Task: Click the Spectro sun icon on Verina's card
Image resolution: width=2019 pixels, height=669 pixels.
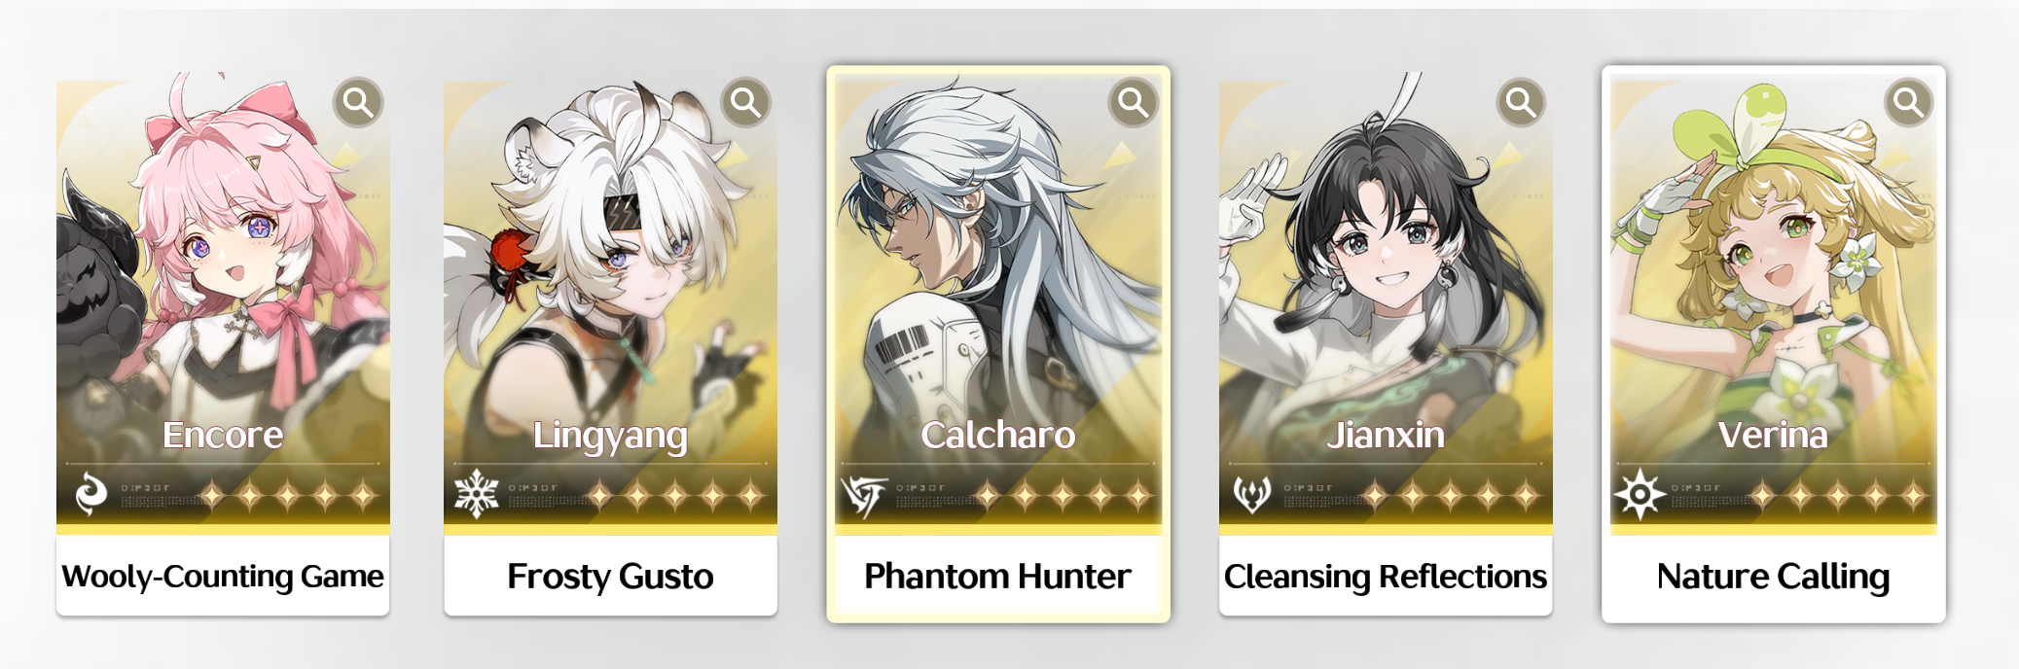Action: [x=1640, y=494]
